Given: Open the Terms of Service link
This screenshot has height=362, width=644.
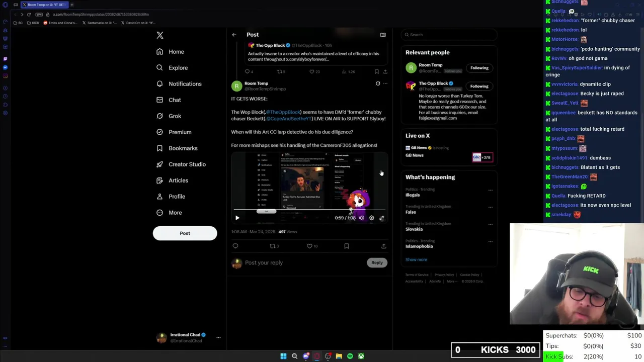Looking at the screenshot, I should pyautogui.click(x=417, y=275).
